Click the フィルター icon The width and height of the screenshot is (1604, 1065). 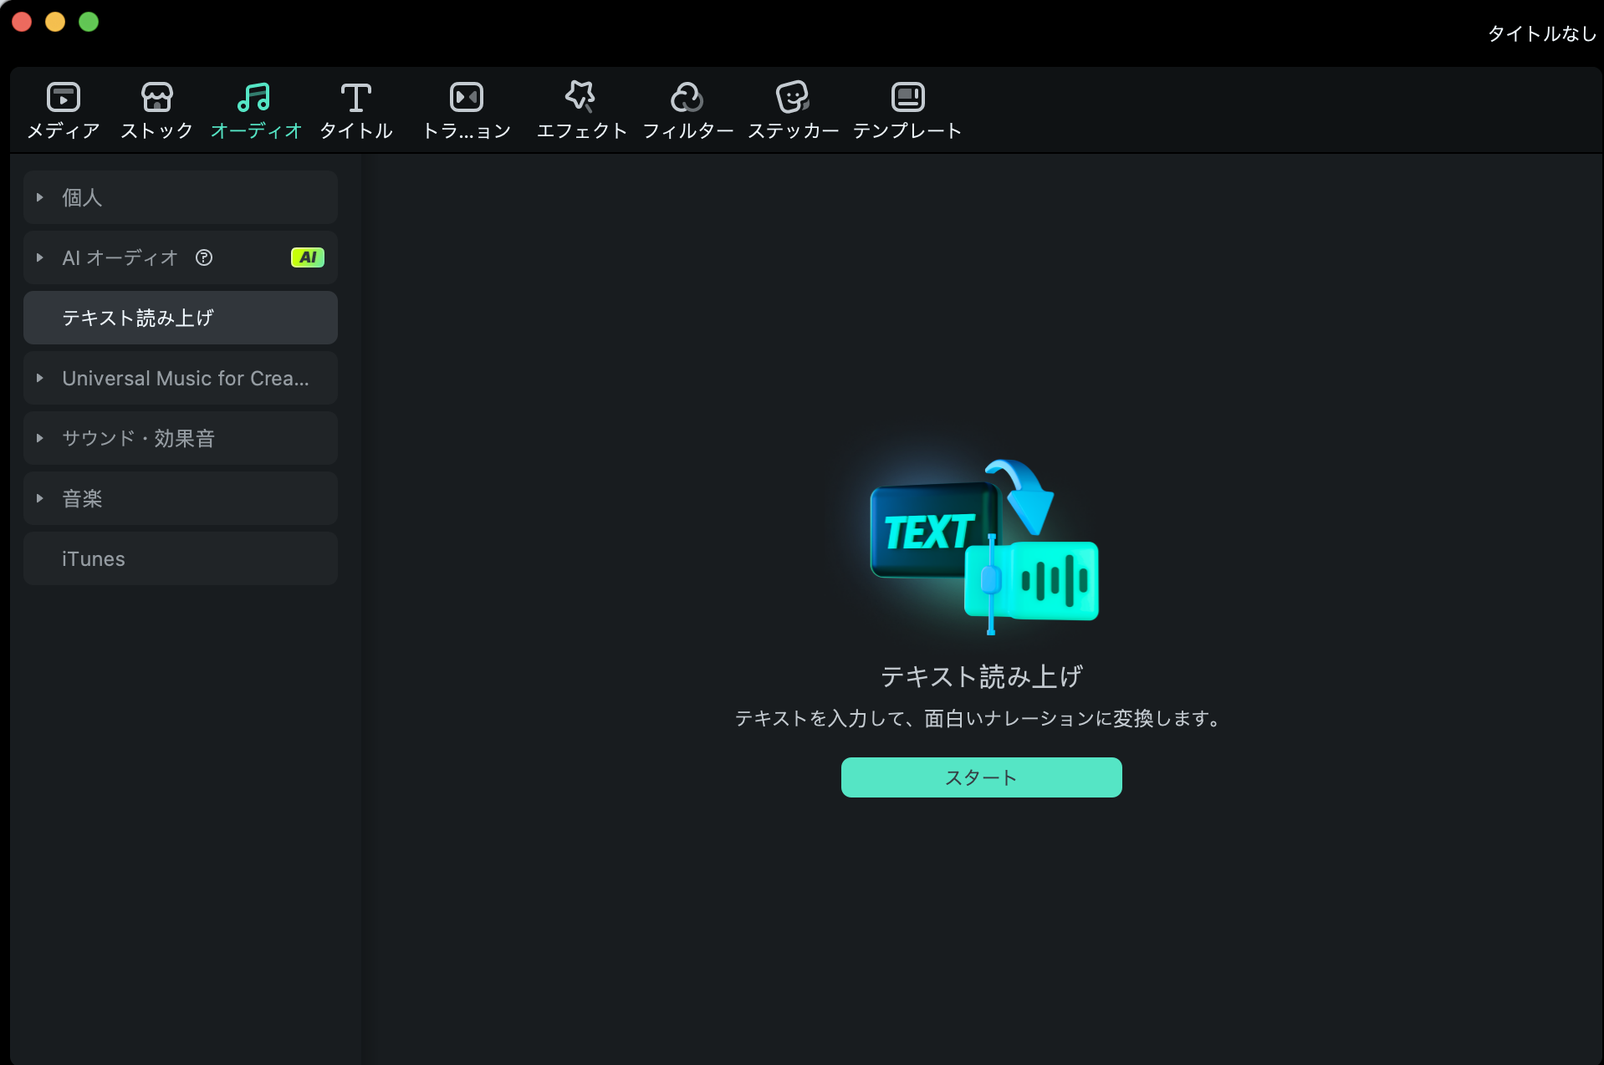(x=687, y=96)
